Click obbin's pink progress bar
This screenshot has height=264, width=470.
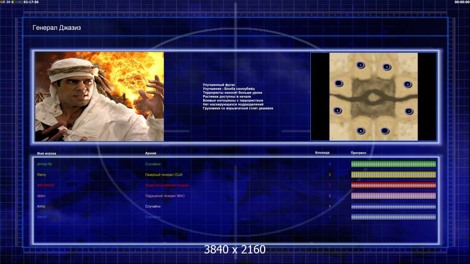(x=393, y=196)
